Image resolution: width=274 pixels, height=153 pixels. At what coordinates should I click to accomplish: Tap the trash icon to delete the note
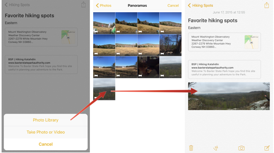[191, 148]
